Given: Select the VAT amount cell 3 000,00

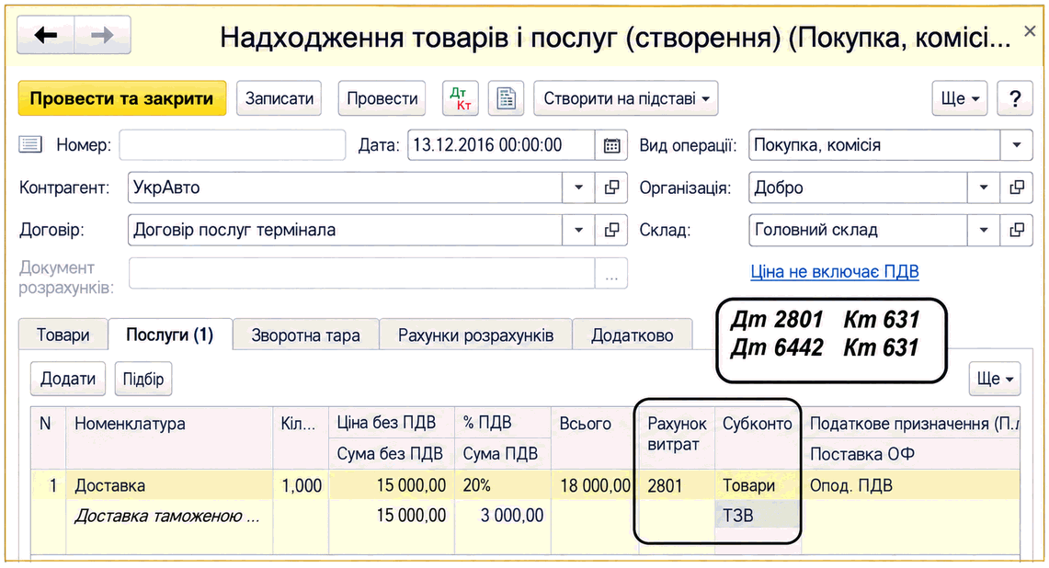Looking at the screenshot, I should tap(502, 515).
